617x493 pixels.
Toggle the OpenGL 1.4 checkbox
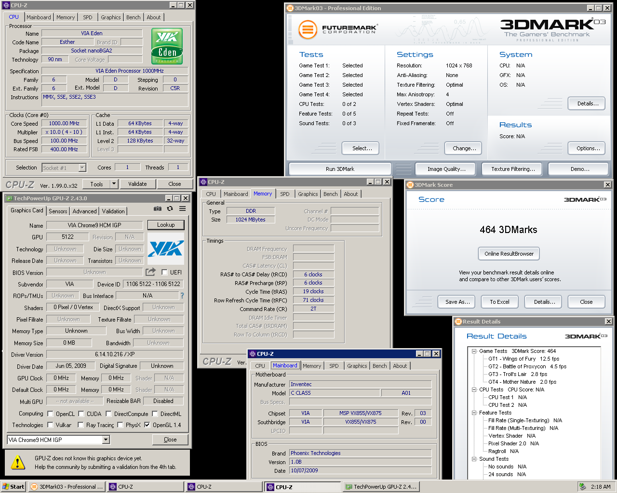(x=147, y=425)
